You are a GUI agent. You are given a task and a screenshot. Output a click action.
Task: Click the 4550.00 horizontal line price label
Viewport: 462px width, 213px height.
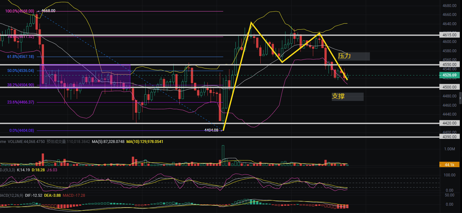[450, 64]
